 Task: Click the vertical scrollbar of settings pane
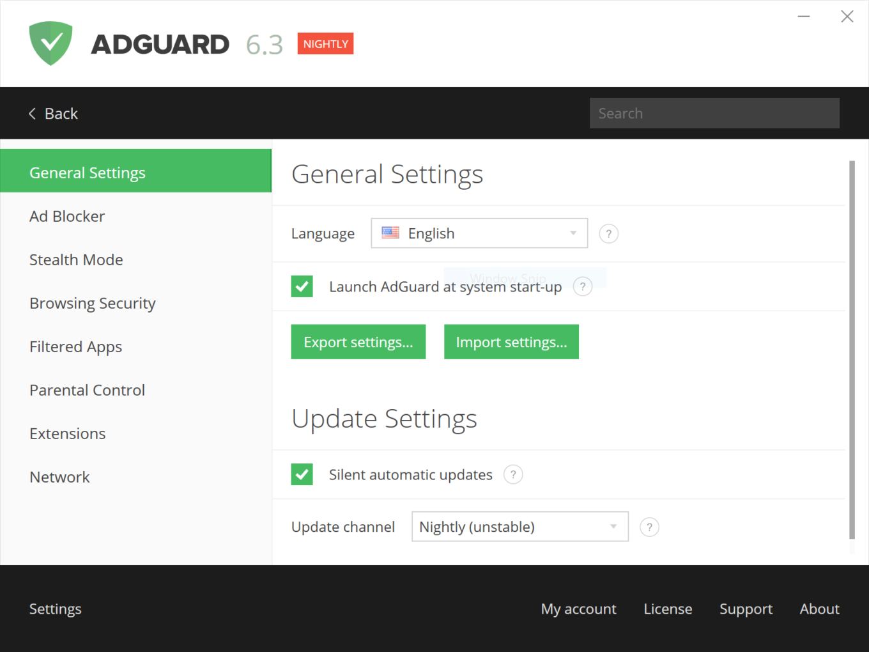(852, 350)
